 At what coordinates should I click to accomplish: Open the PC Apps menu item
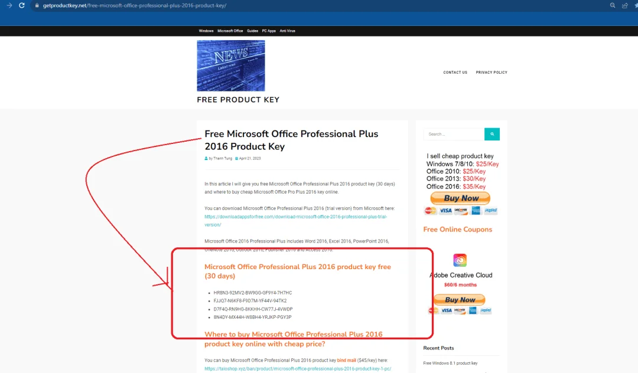pos(269,31)
